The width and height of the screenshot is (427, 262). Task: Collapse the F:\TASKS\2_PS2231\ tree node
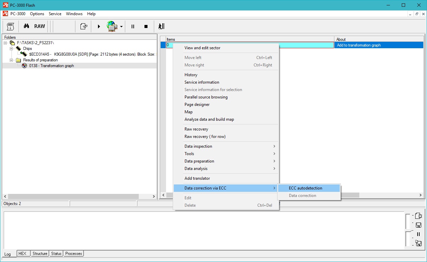click(5, 43)
